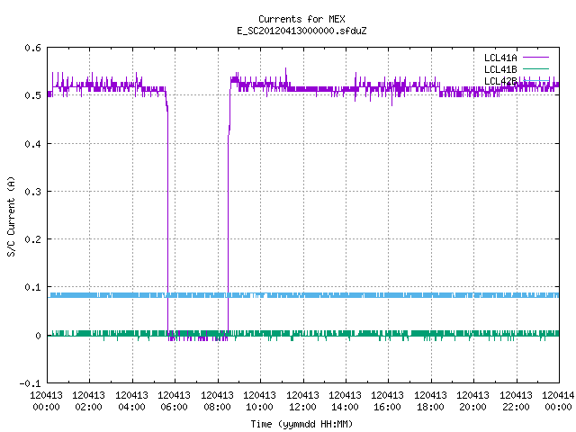The width and height of the screenshot is (576, 432).
Task: Click the 0.2 y-axis tick value
Action: point(33,239)
